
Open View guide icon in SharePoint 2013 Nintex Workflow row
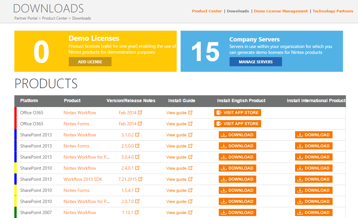coord(190,134)
